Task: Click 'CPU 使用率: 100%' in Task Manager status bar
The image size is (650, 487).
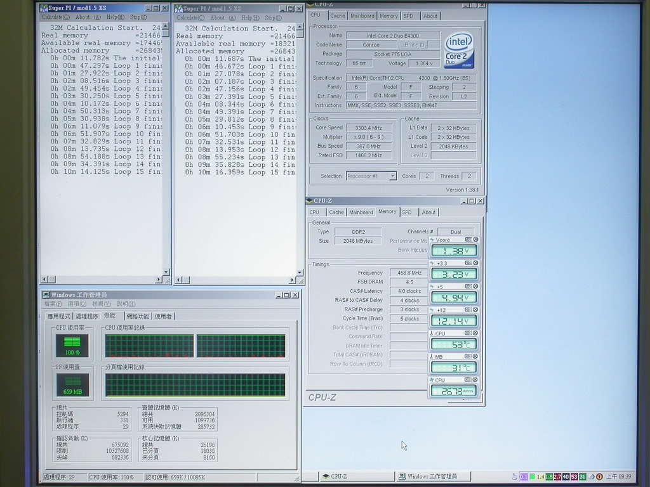Action: (x=112, y=477)
